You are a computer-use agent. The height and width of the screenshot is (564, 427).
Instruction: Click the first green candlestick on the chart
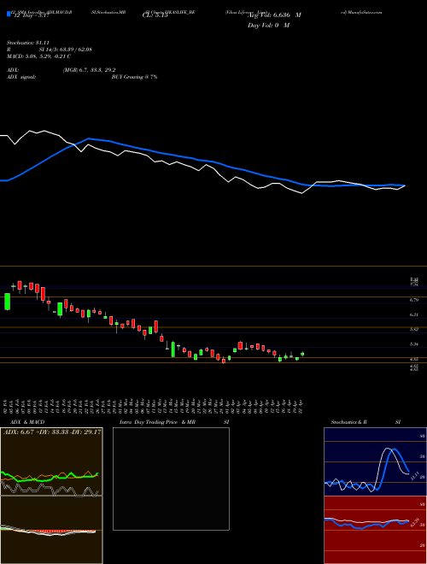coord(7,302)
